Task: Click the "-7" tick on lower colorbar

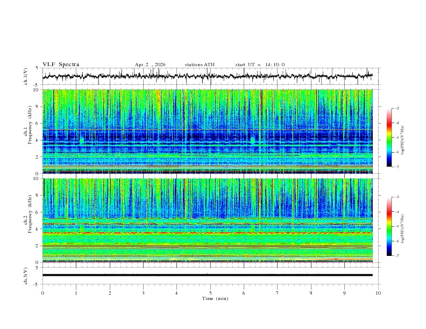Action: pyautogui.click(x=396, y=256)
